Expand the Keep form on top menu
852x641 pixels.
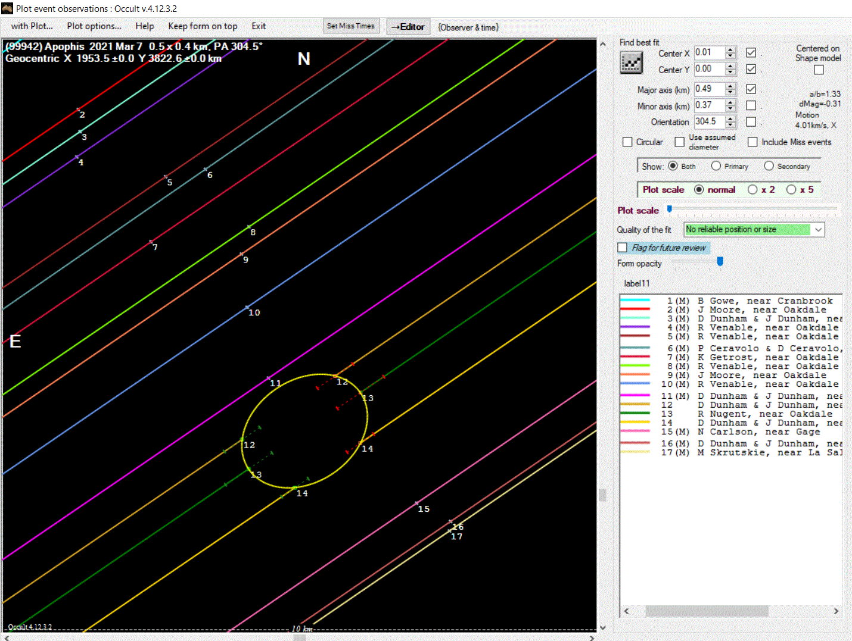[203, 26]
